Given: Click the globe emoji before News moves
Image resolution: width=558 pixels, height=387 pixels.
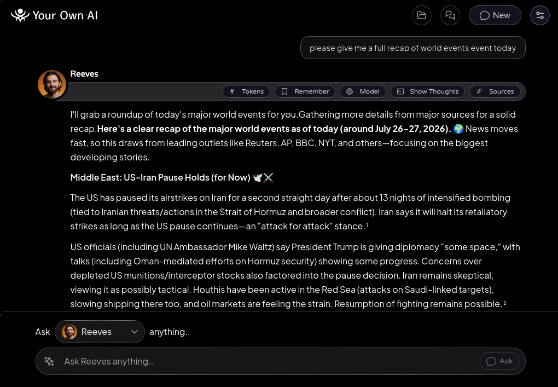Looking at the screenshot, I should (x=458, y=129).
